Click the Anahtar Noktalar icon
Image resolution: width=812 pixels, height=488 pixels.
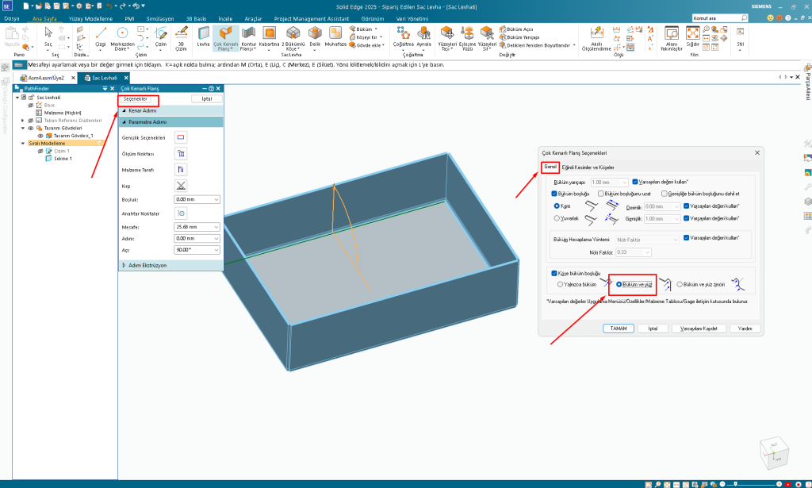(181, 213)
